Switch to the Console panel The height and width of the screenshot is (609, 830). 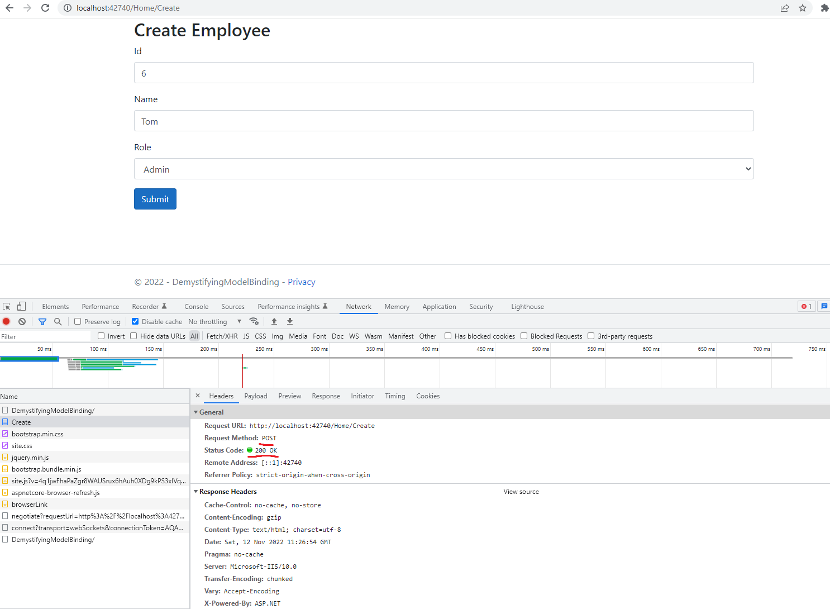[x=197, y=306]
